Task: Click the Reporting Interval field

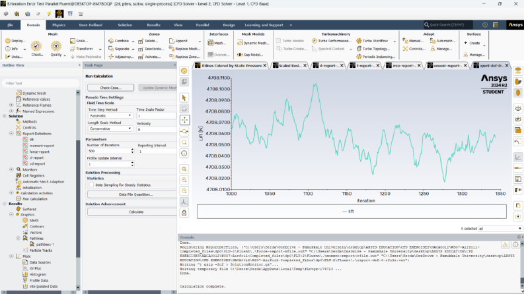Action: 157,152
